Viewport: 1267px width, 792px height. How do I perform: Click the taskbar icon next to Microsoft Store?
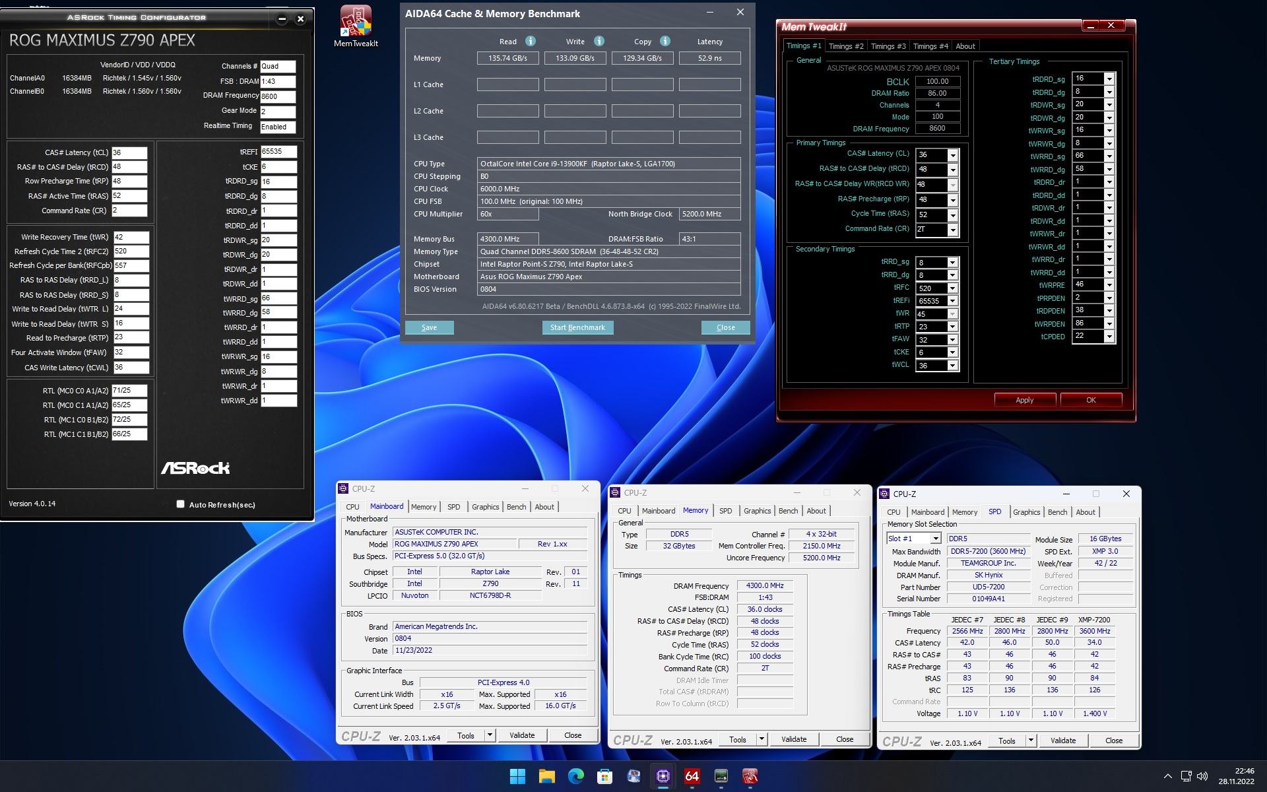[633, 776]
